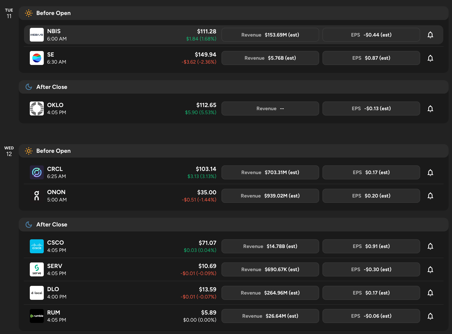452x334 pixels.
Task: Enable the ONON earnings alert bell
Action: [430, 196]
